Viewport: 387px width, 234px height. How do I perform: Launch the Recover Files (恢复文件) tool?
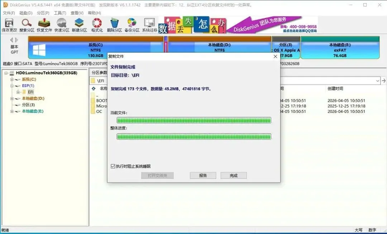coord(44,25)
